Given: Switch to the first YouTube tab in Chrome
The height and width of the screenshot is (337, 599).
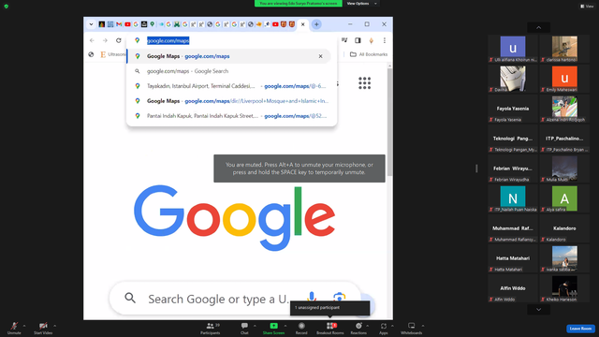Looking at the screenshot, I should point(127,24).
